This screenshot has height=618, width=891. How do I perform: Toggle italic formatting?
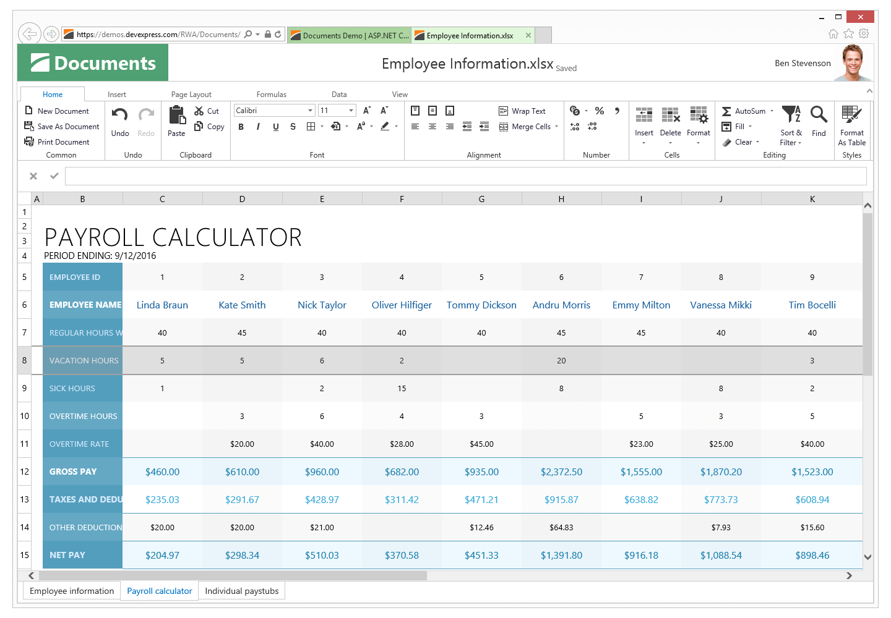[258, 127]
